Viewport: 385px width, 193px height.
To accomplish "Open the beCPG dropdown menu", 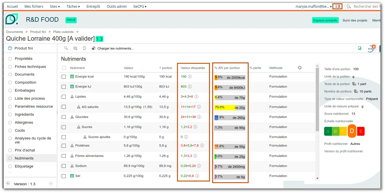I will [x=140, y=6].
